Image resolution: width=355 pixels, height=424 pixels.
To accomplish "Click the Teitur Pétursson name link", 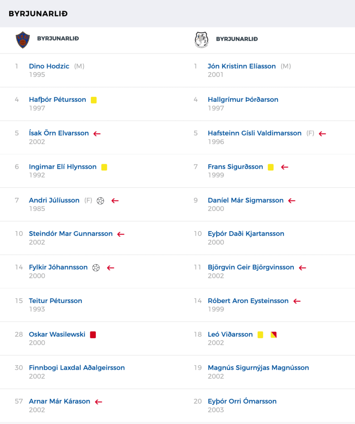I will [56, 301].
